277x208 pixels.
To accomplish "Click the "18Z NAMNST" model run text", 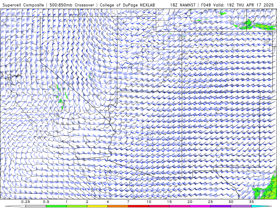I will [183, 5].
